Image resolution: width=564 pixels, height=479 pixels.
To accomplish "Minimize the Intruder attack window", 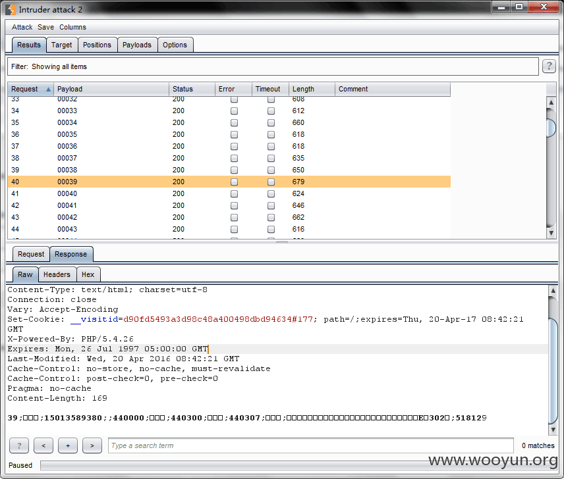I will coord(501,7).
